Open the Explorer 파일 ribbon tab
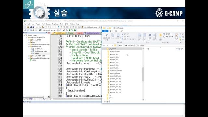208x117 pixels. [x=105, y=31]
